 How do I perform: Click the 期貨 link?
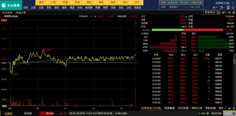click(x=80, y=8)
